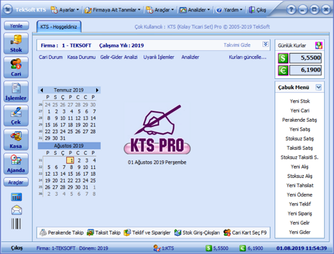Screen dimensions: 334x254
Task: Open the Analizler dropdown in top menu
Action: click(195, 10)
